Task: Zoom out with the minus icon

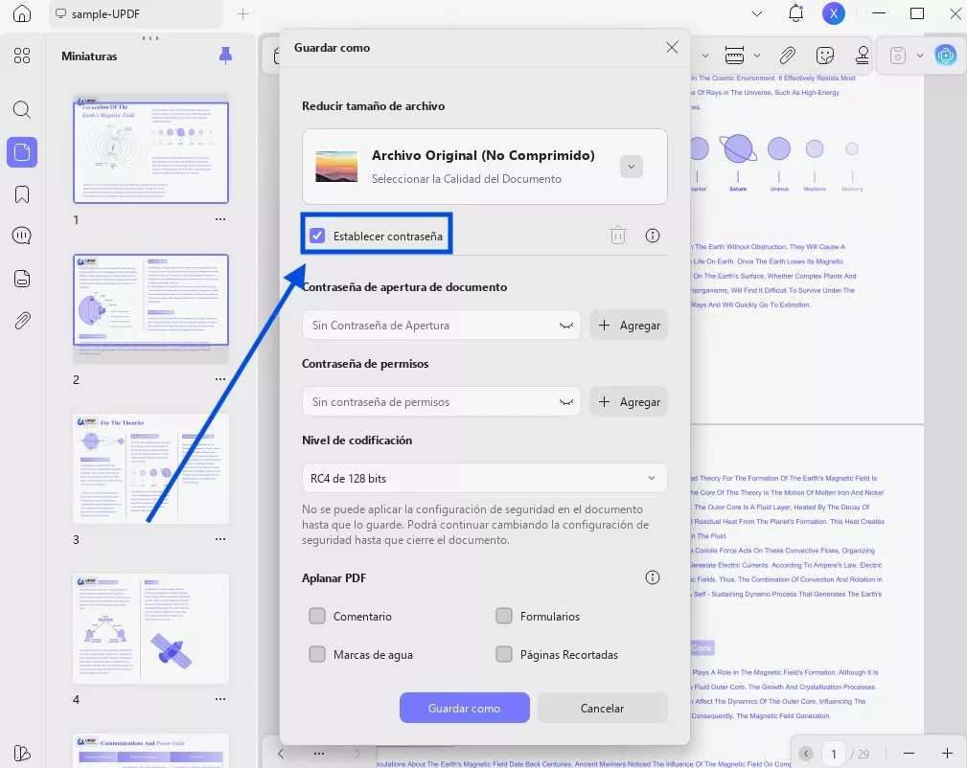Action: (x=909, y=754)
